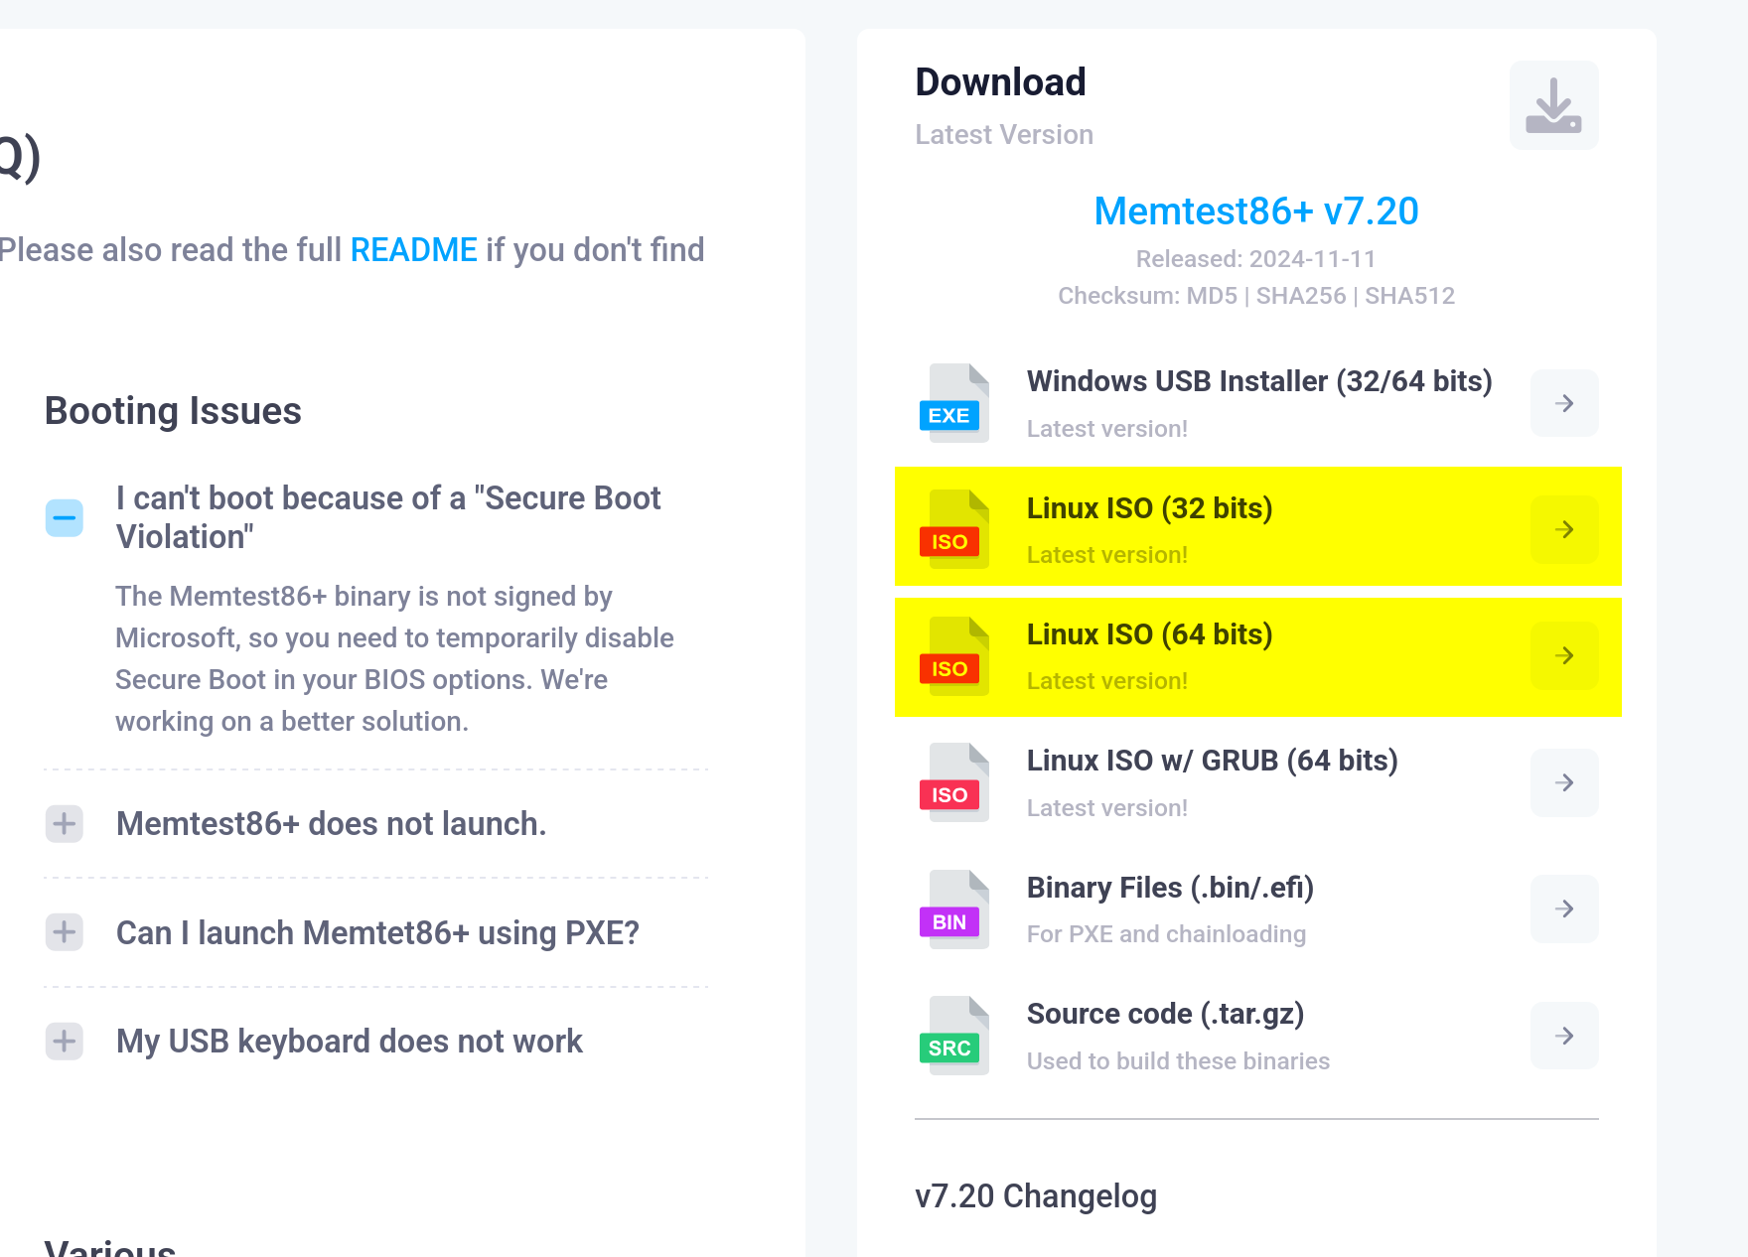Open the README link
The image size is (1748, 1257).
click(413, 250)
